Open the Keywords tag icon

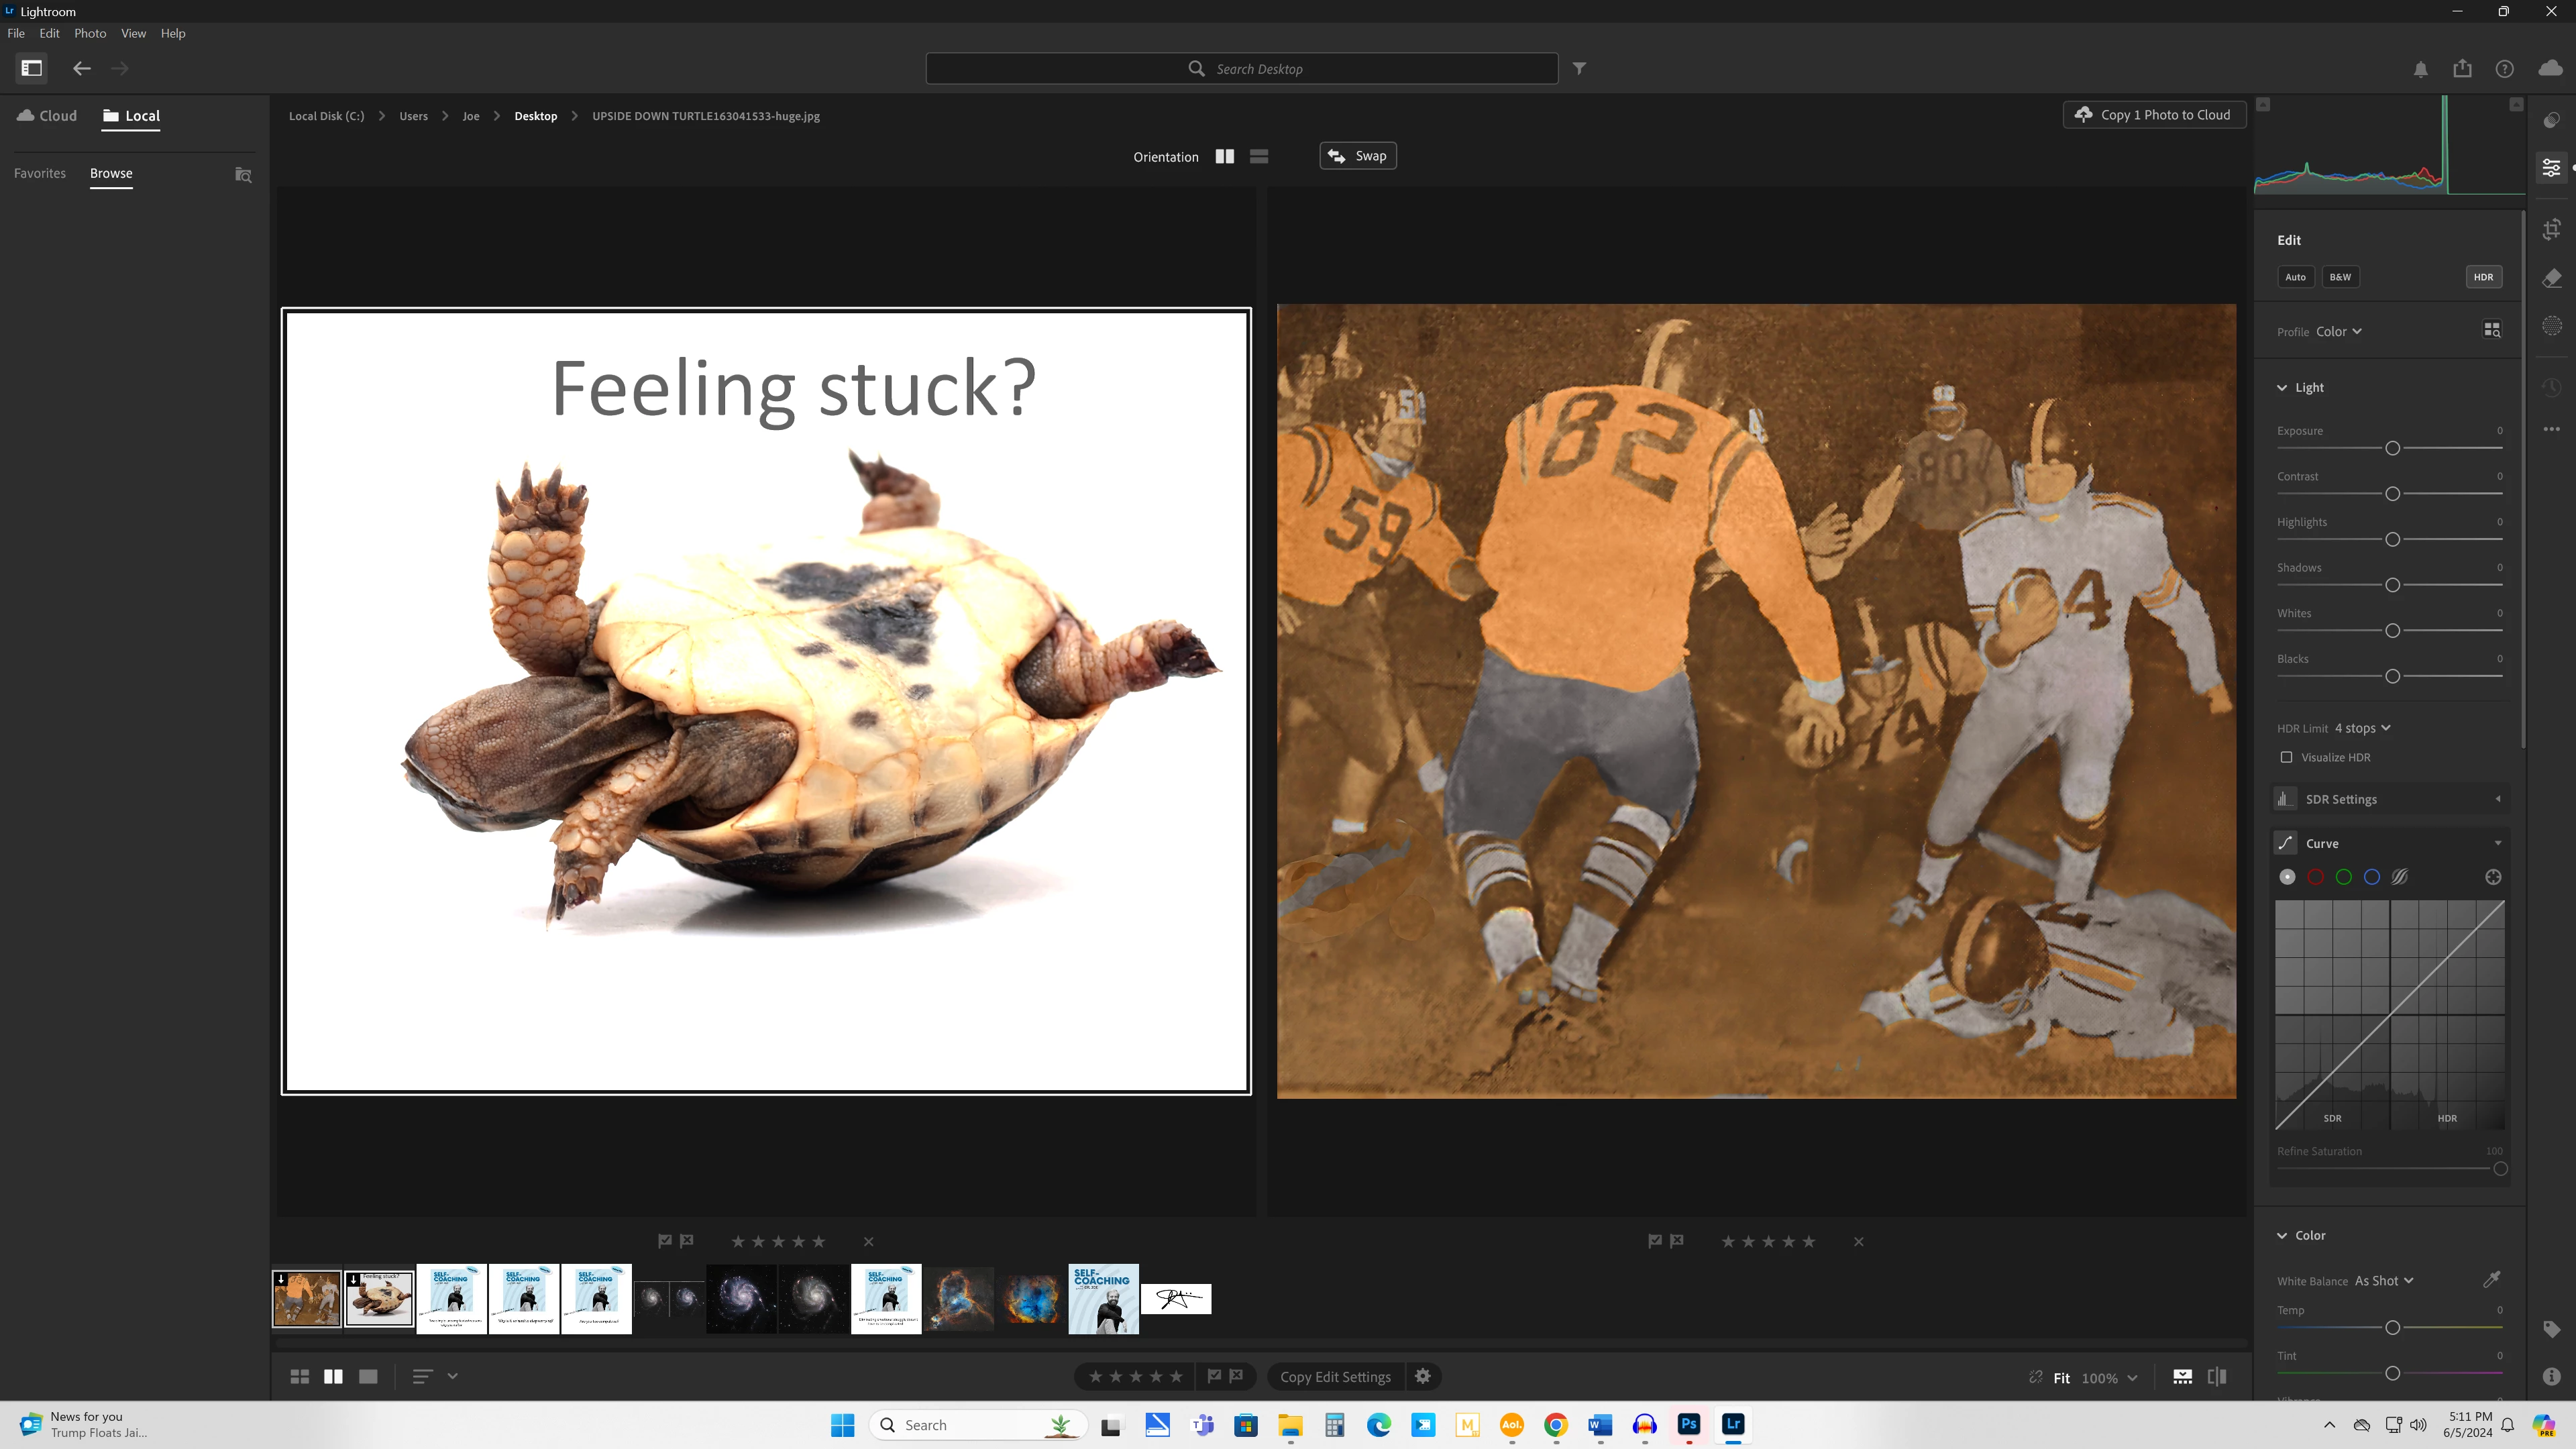click(x=2551, y=1329)
